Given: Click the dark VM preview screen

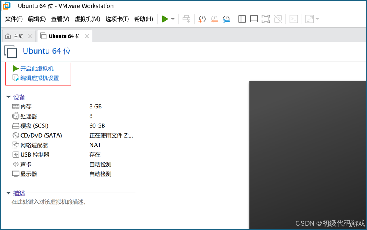Looking at the screenshot, I should coord(307,155).
